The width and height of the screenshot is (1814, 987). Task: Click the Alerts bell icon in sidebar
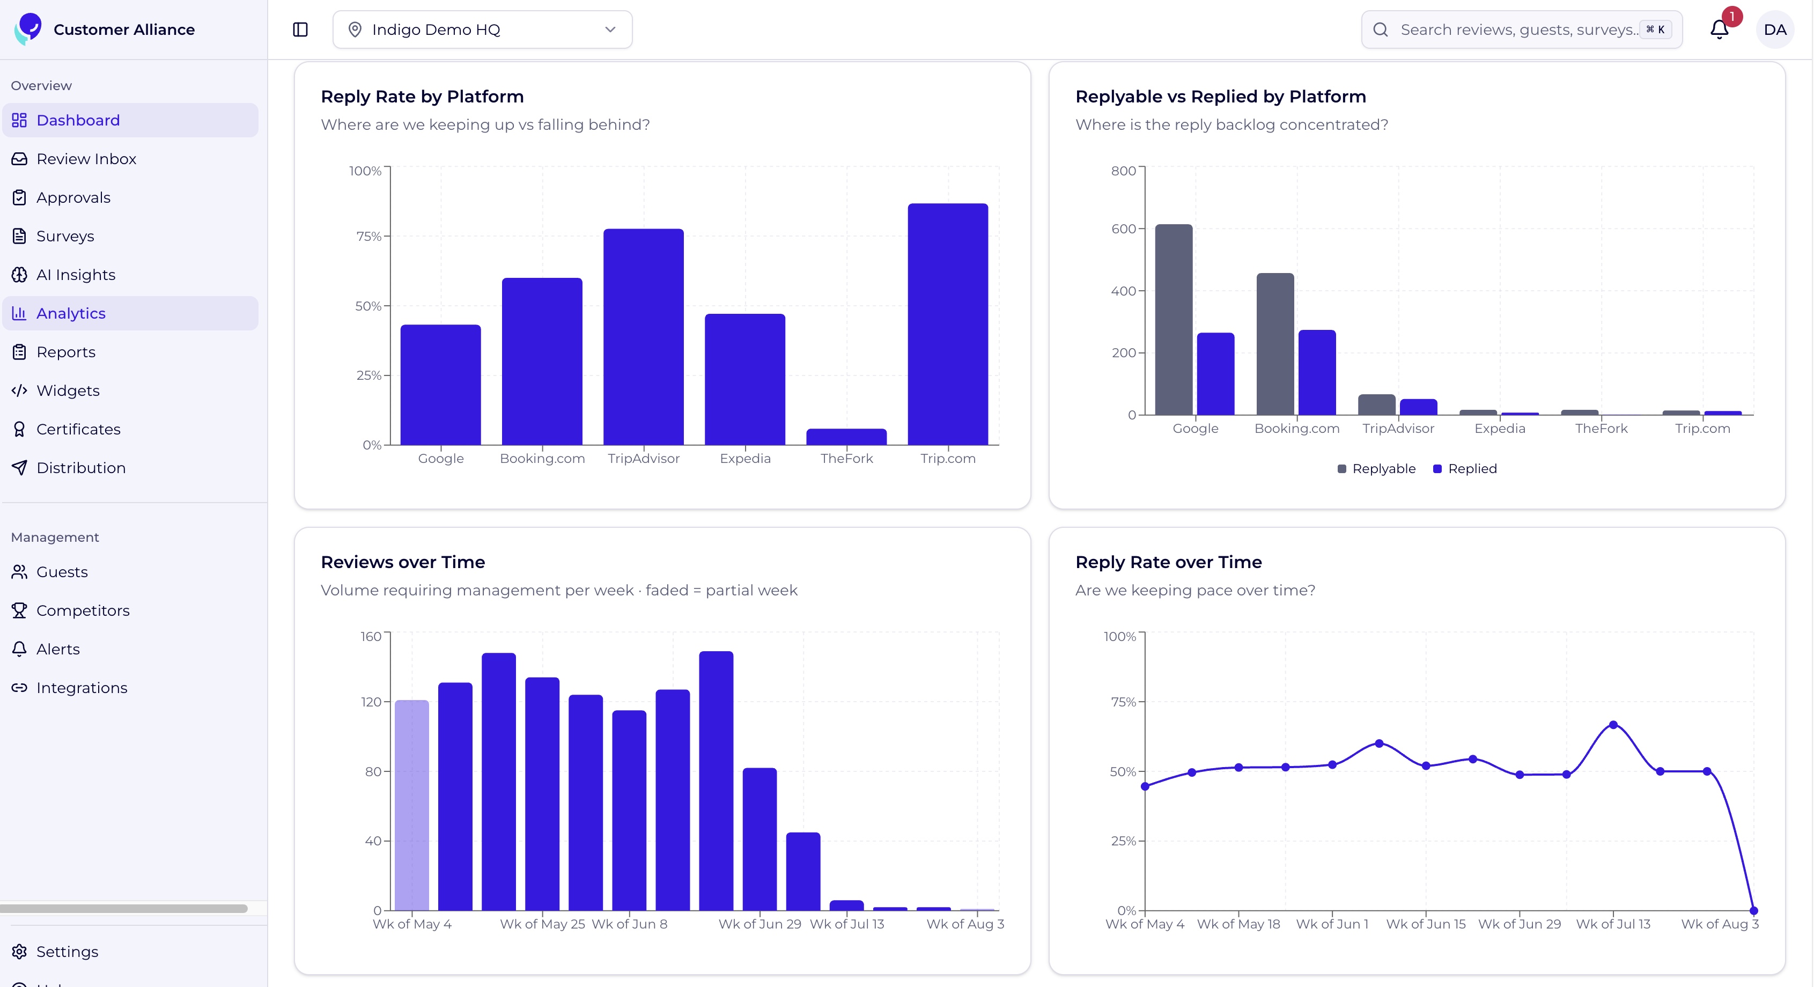point(19,650)
